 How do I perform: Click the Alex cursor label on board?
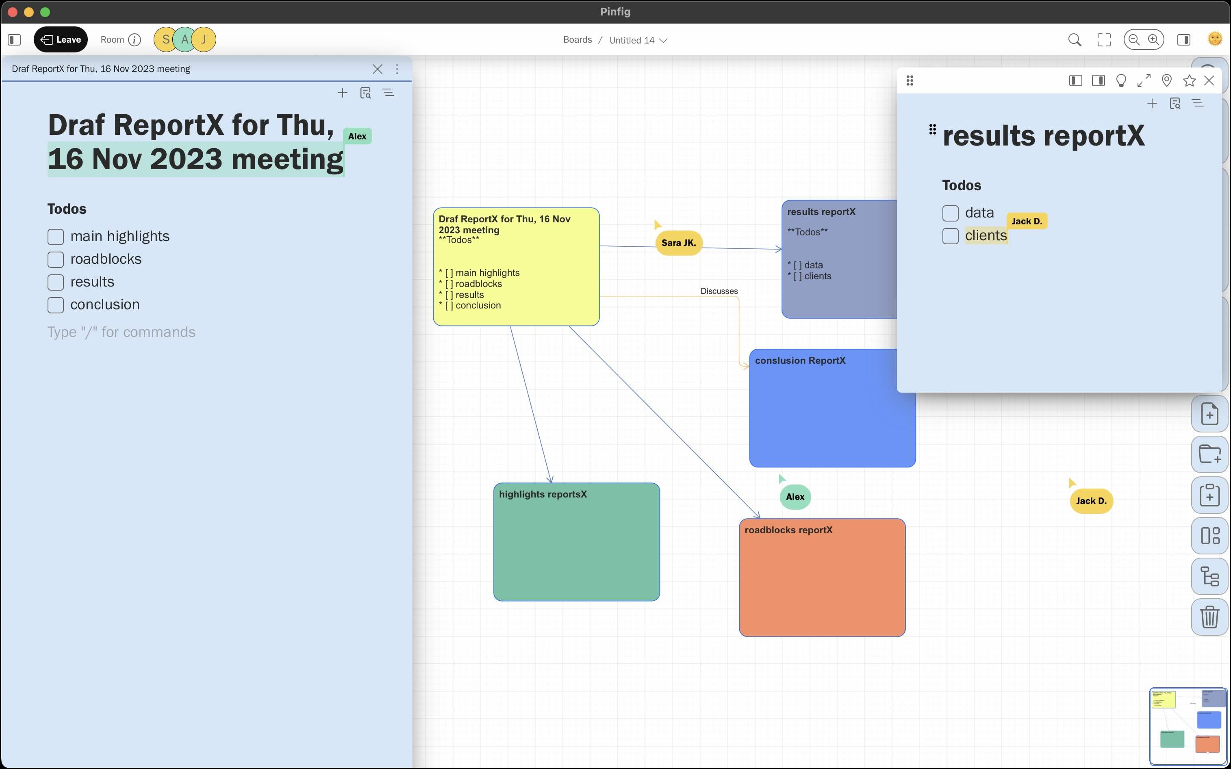tap(795, 497)
